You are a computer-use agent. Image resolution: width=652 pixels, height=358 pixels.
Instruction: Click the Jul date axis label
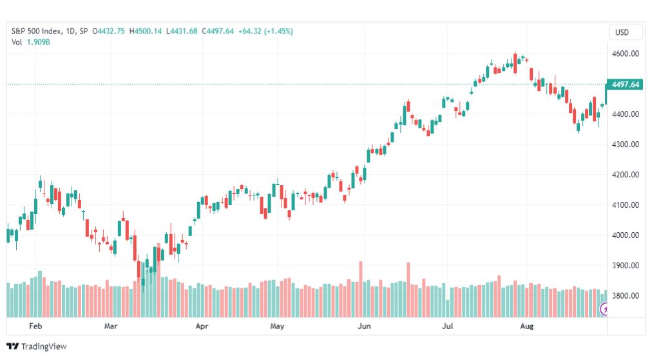[x=447, y=326]
